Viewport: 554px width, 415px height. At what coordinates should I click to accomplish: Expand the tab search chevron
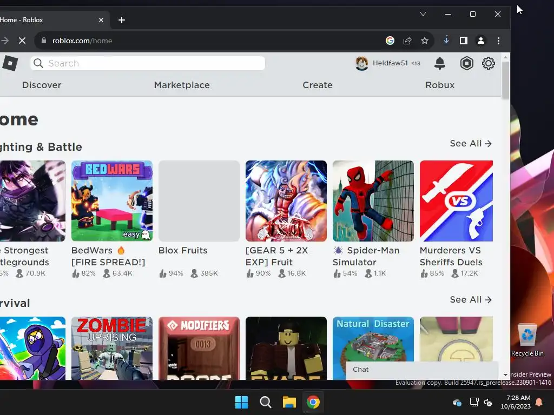(423, 14)
